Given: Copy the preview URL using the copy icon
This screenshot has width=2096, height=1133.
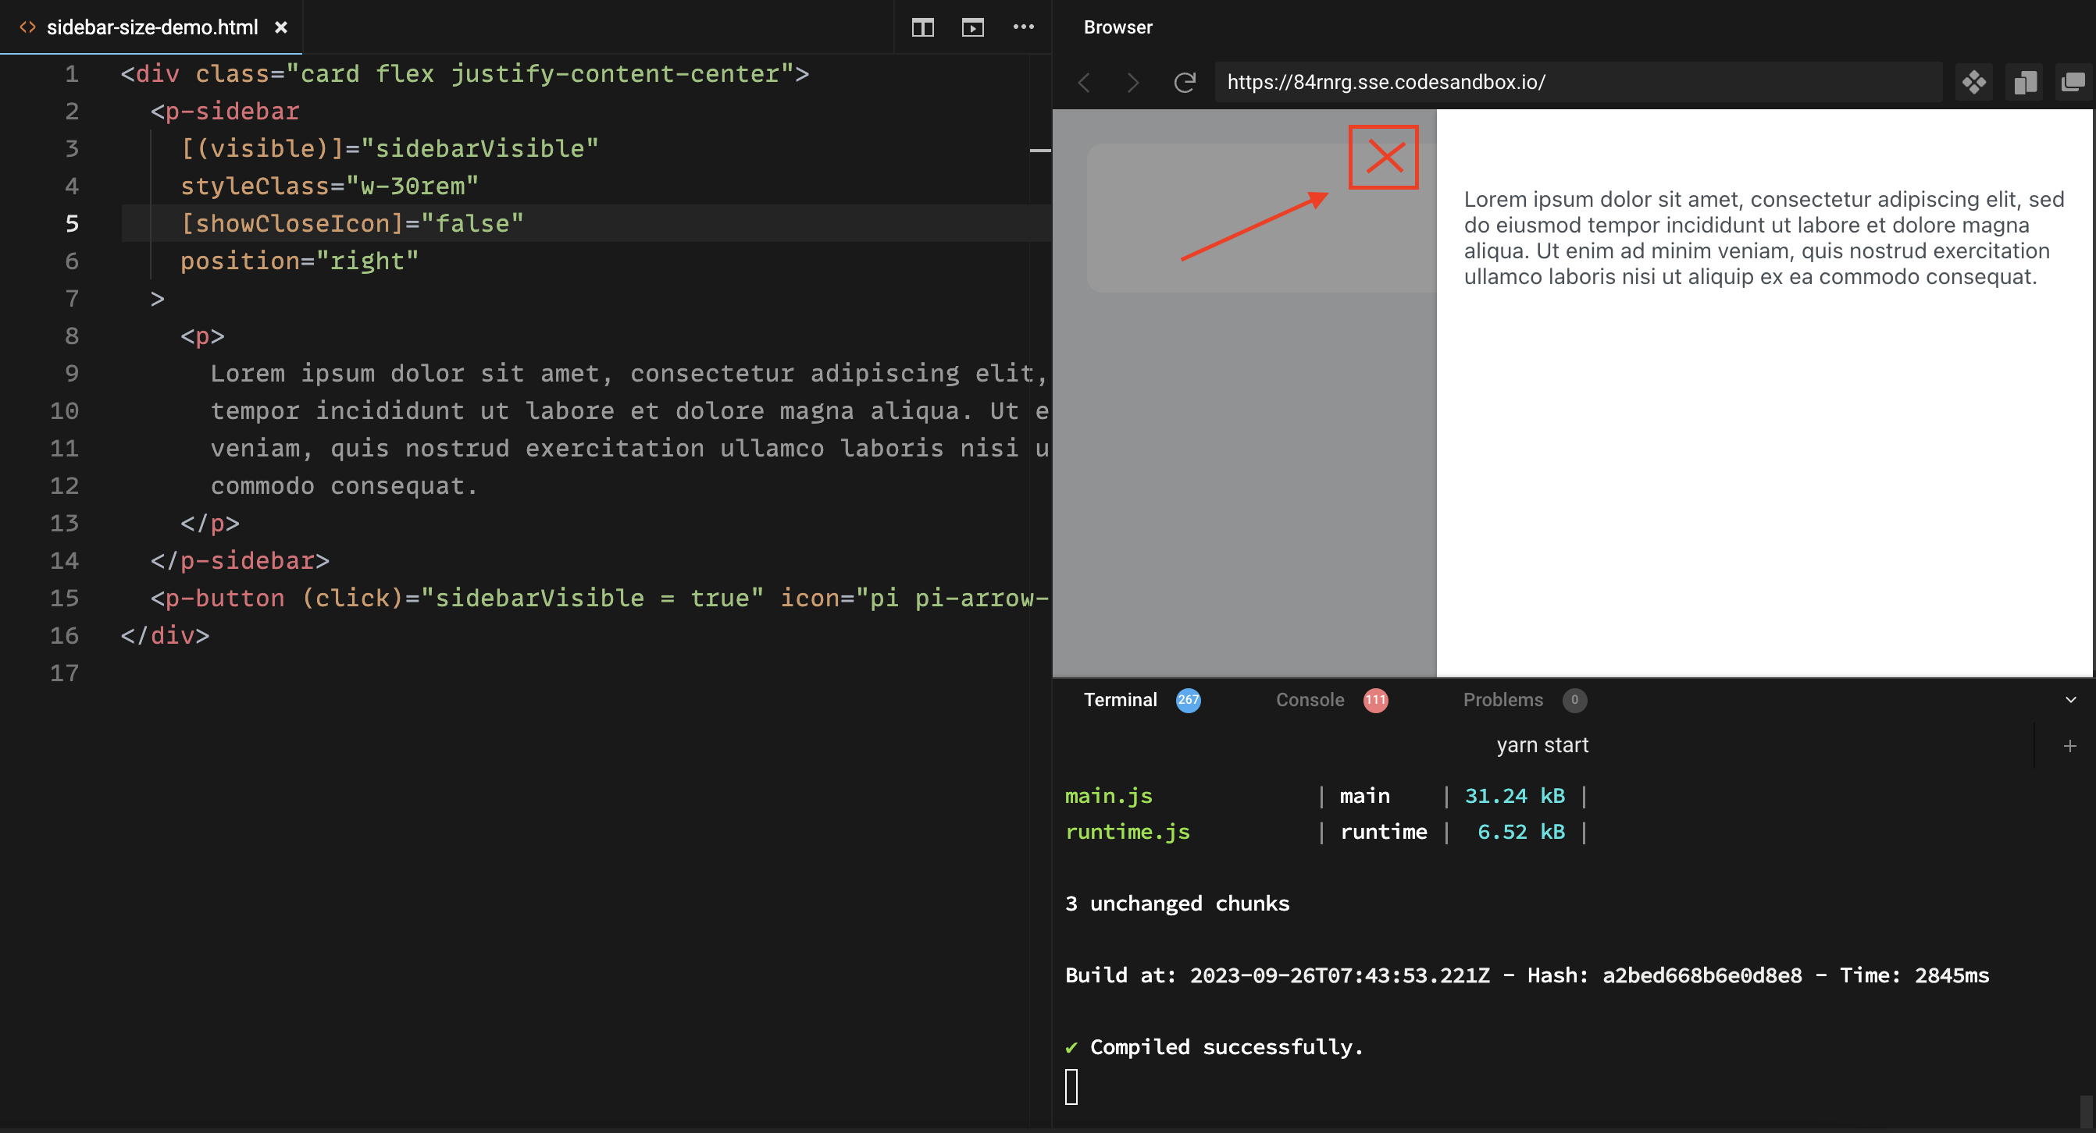Looking at the screenshot, I should pos(2025,82).
